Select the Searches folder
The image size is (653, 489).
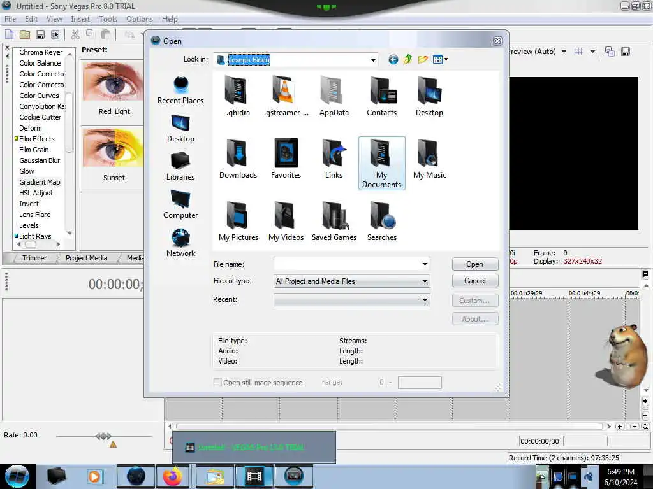tap(381, 221)
